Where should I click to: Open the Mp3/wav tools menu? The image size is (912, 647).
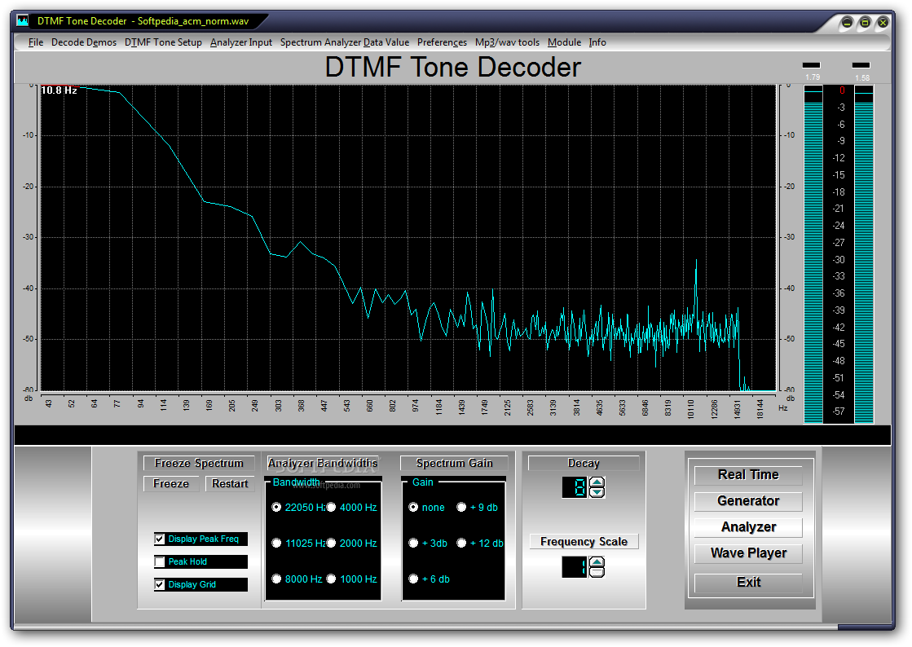[507, 42]
